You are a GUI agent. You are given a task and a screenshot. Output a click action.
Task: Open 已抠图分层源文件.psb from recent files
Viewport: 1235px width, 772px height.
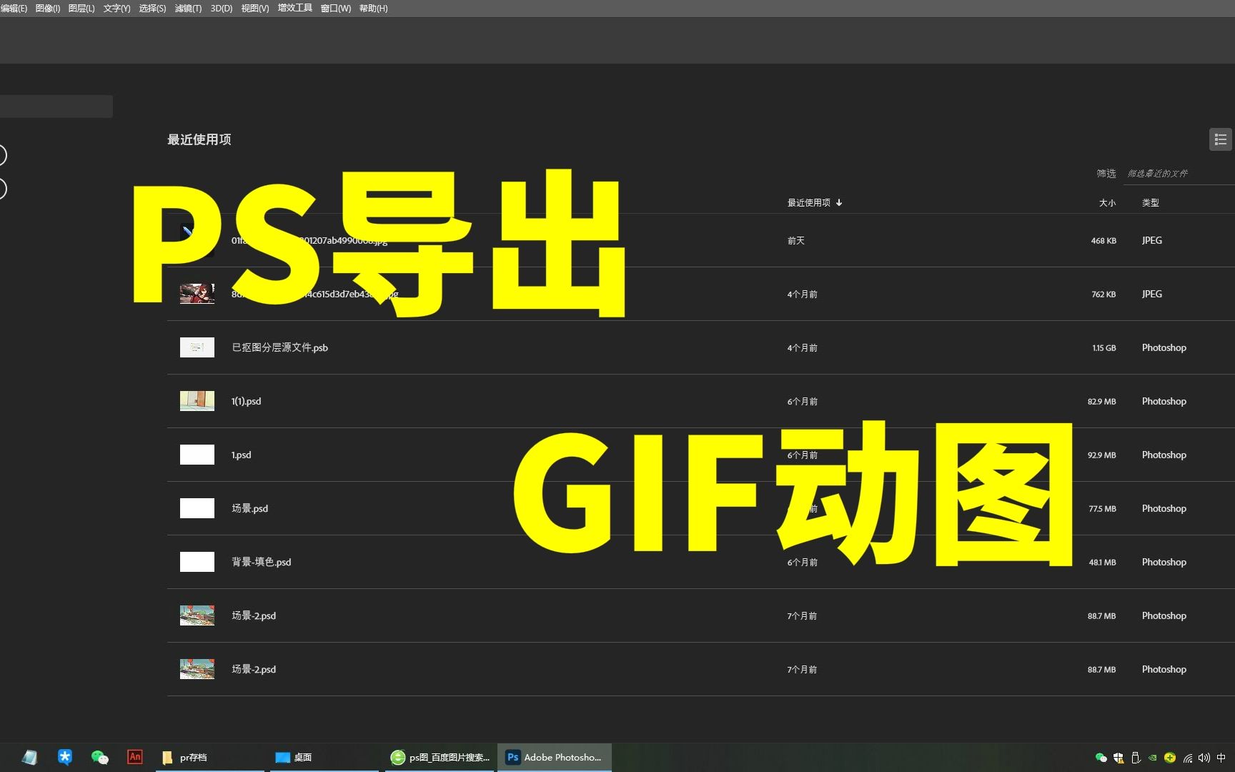279,347
